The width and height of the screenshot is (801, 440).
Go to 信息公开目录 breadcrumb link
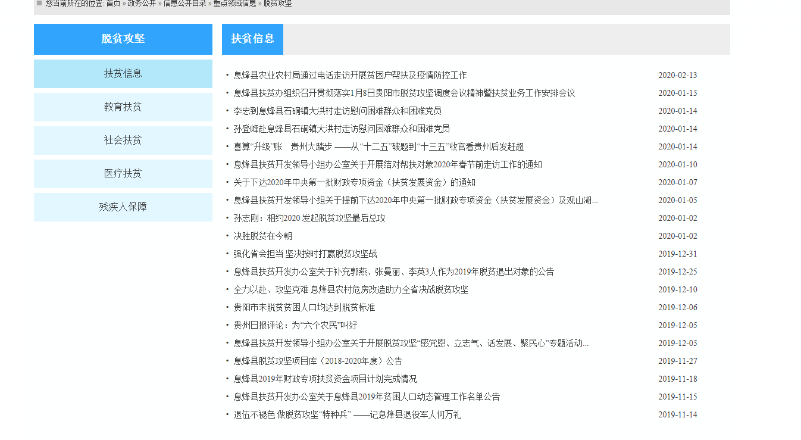[184, 4]
